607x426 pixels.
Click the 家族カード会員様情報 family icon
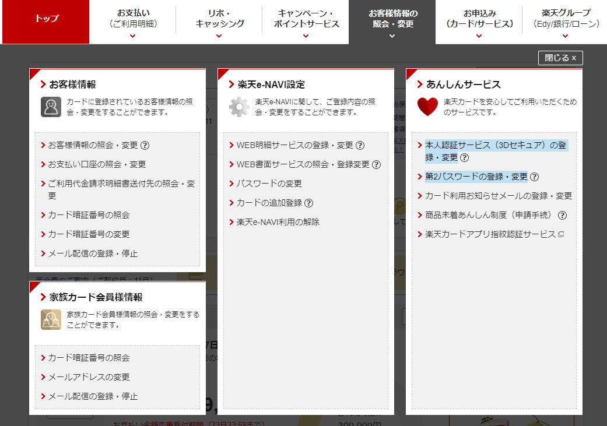[x=51, y=319]
